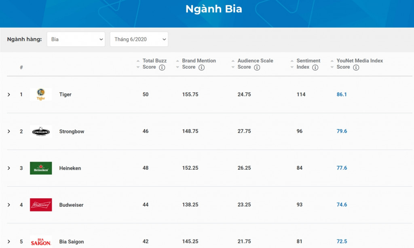
Task: Sort Sentiment Index descending via down arrow
Action: pos(292,66)
